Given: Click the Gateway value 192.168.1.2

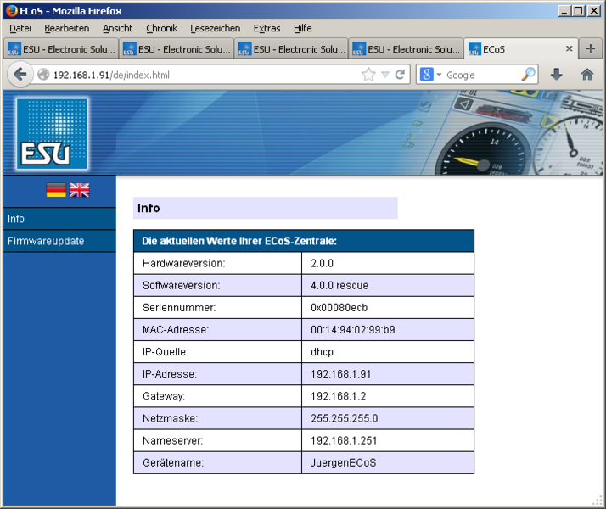Looking at the screenshot, I should coord(338,396).
